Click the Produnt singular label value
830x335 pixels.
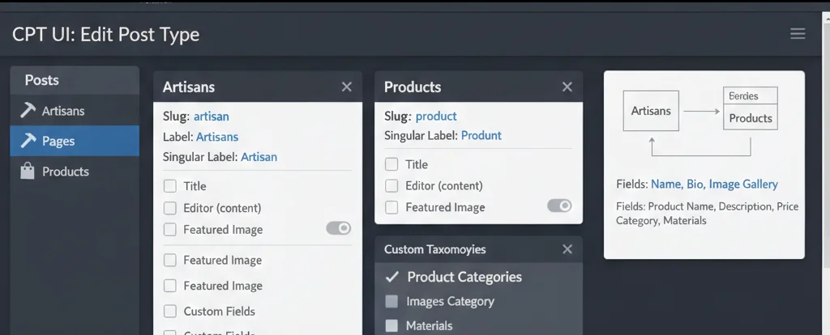pyautogui.click(x=481, y=136)
